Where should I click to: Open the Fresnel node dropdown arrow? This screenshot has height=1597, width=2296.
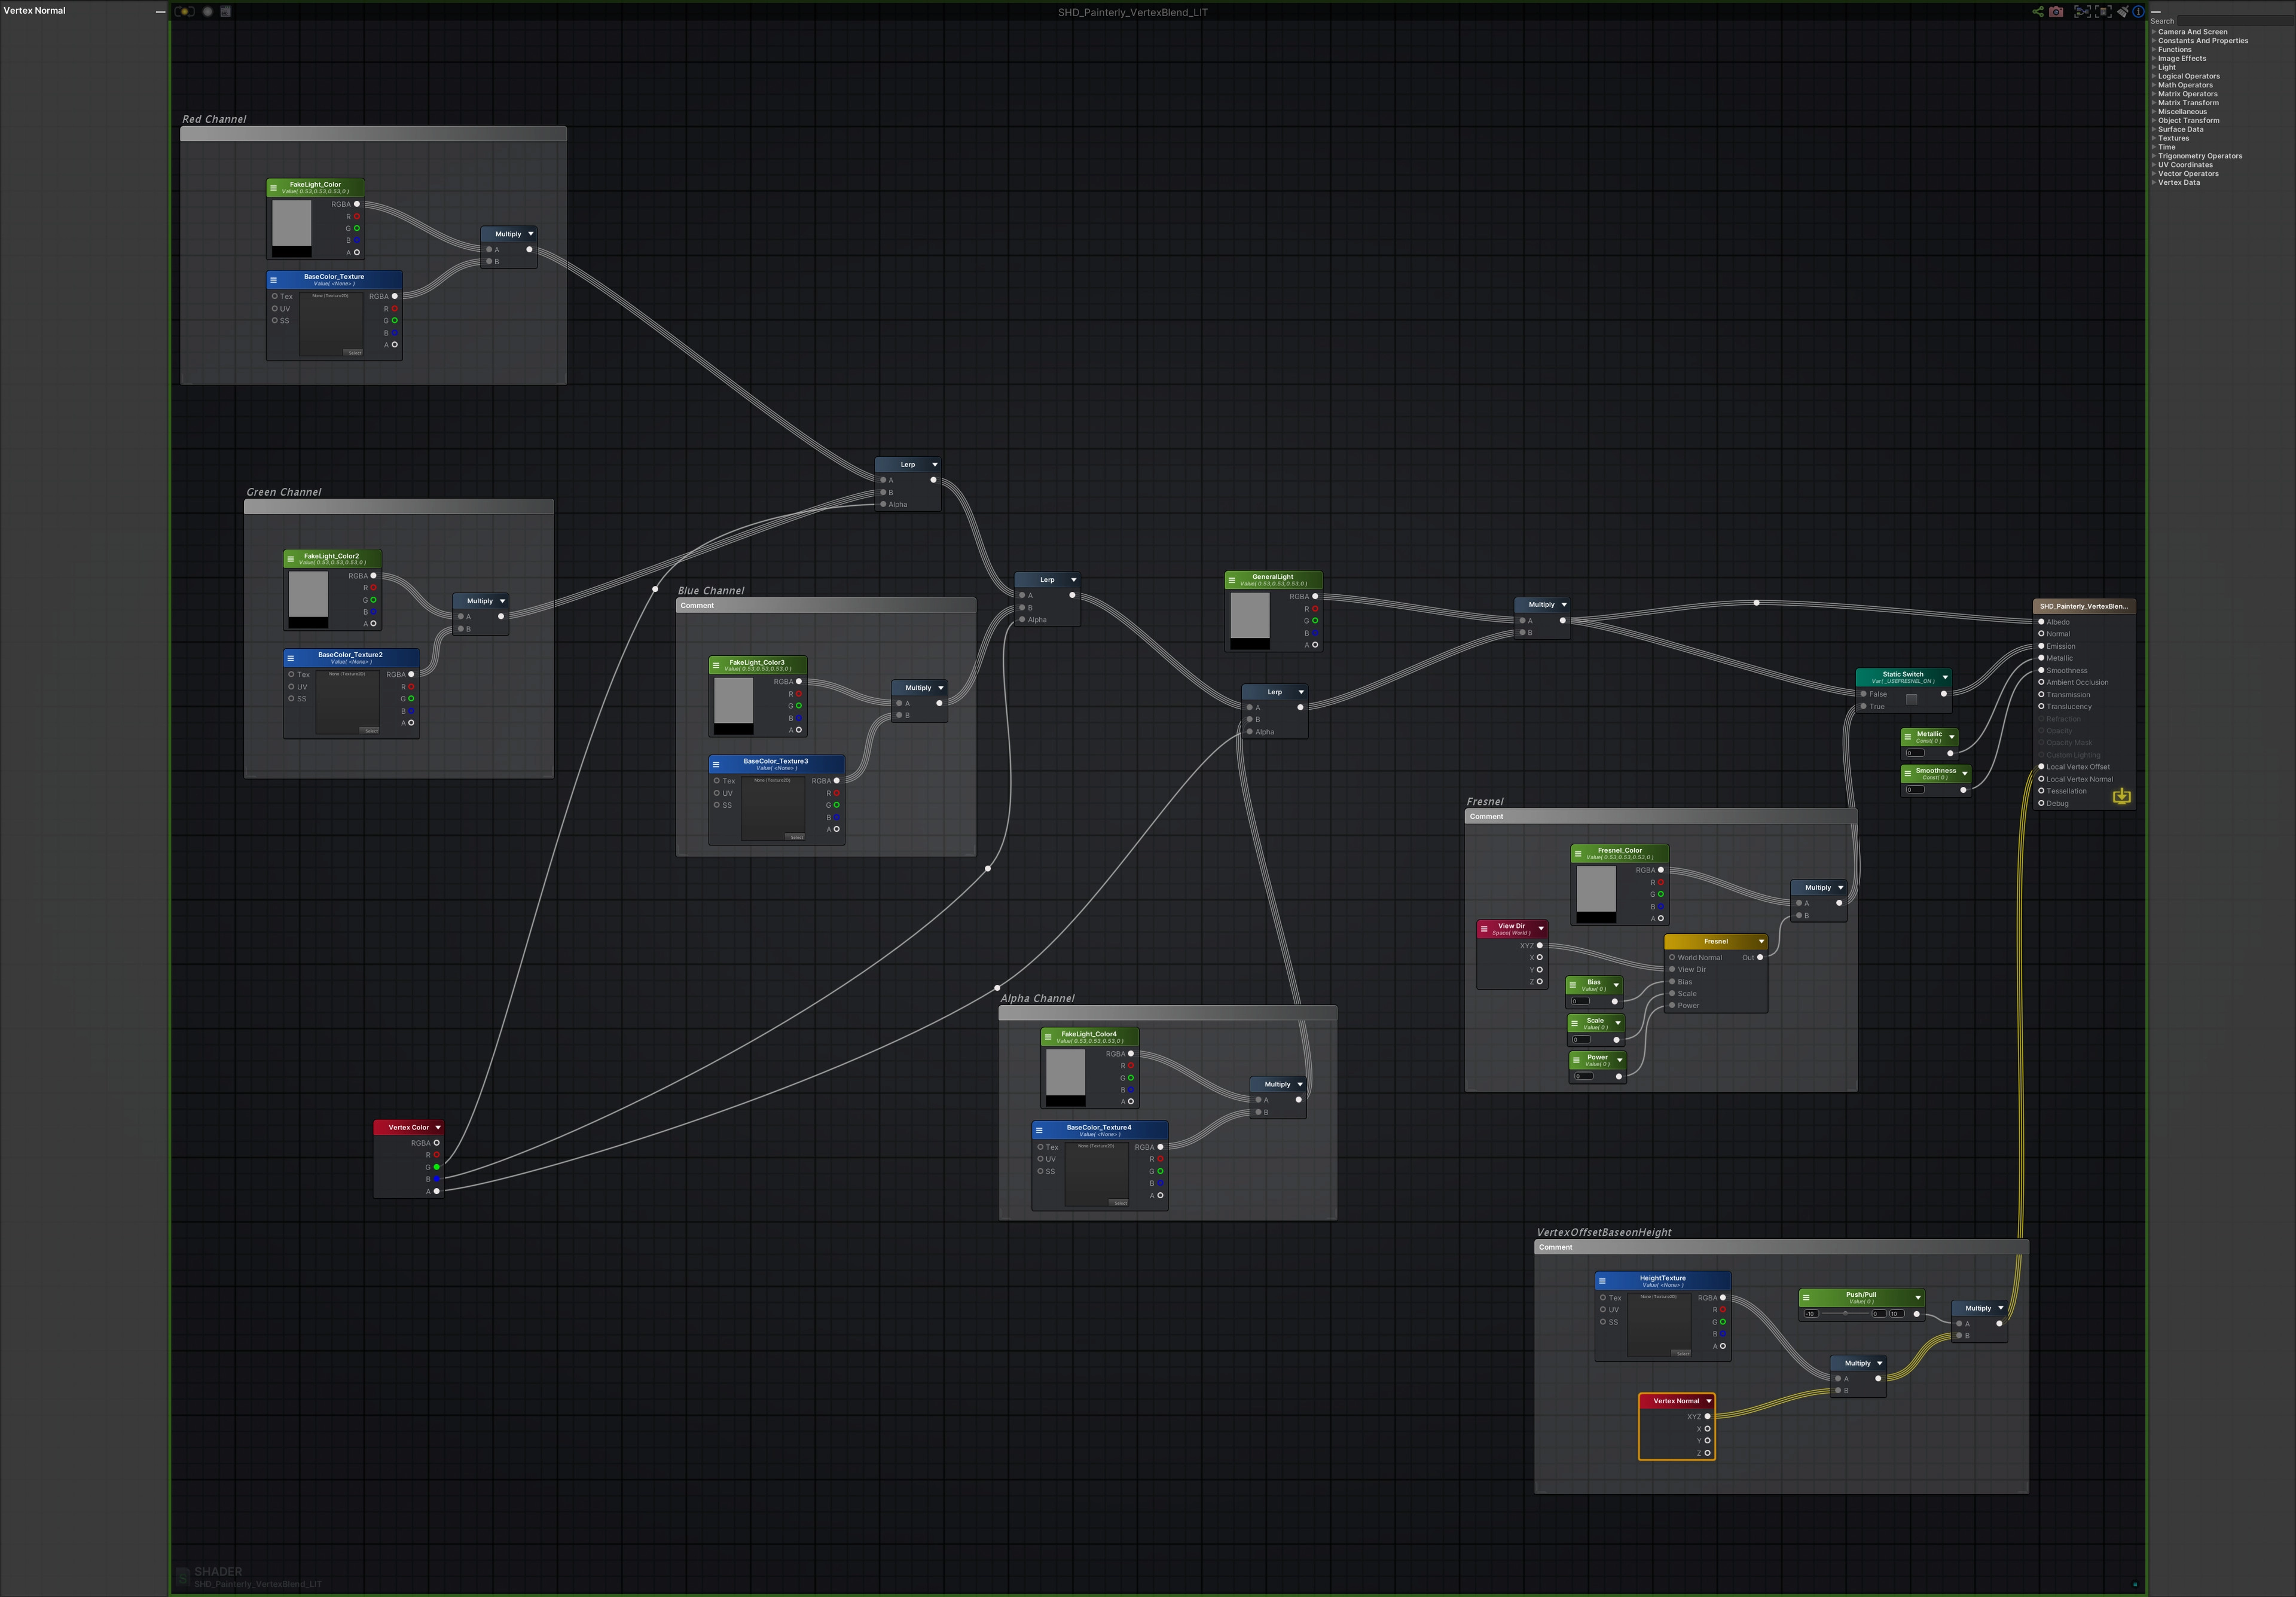click(x=1761, y=941)
